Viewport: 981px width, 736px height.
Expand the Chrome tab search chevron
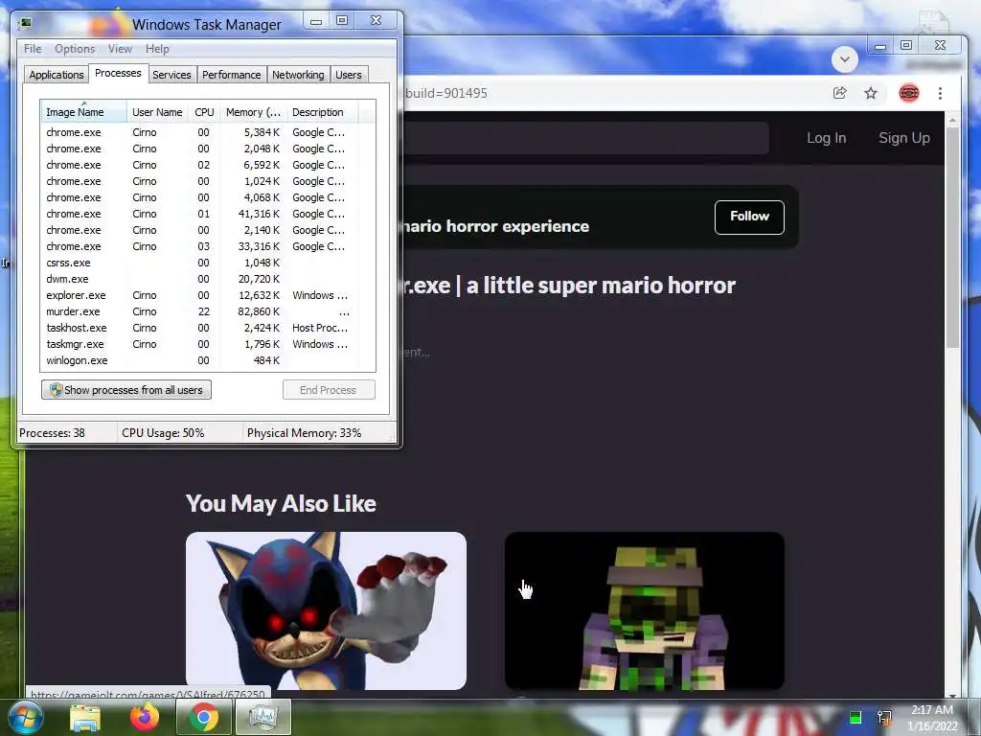click(x=844, y=60)
